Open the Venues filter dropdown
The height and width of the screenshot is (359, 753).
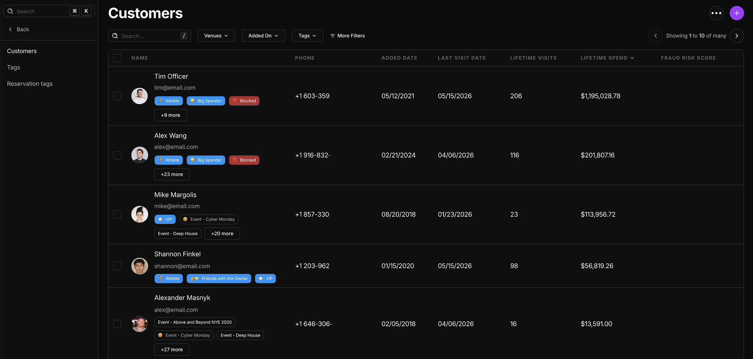216,36
